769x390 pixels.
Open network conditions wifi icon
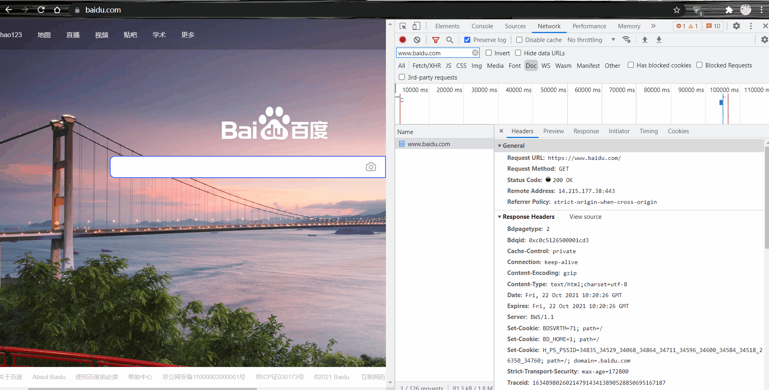coord(627,40)
